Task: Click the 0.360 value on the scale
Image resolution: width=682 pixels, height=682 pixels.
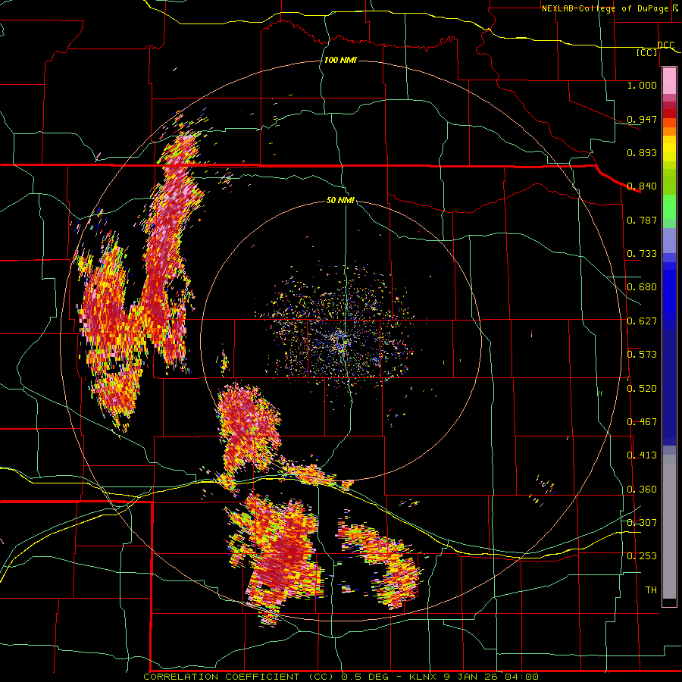Action: point(642,490)
